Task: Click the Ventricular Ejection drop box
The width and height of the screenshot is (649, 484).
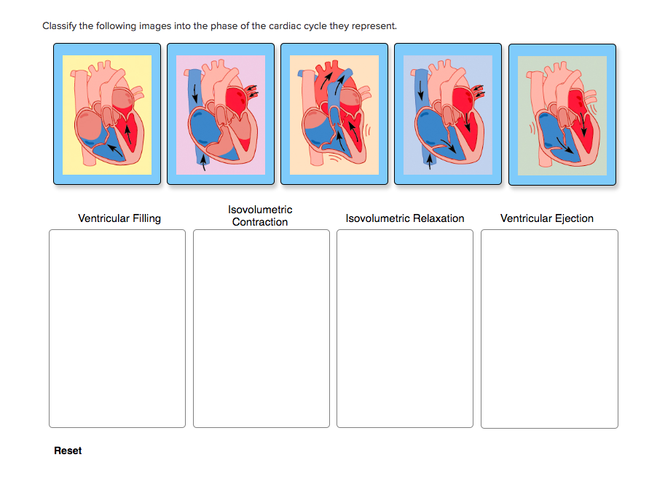Action: click(549, 329)
